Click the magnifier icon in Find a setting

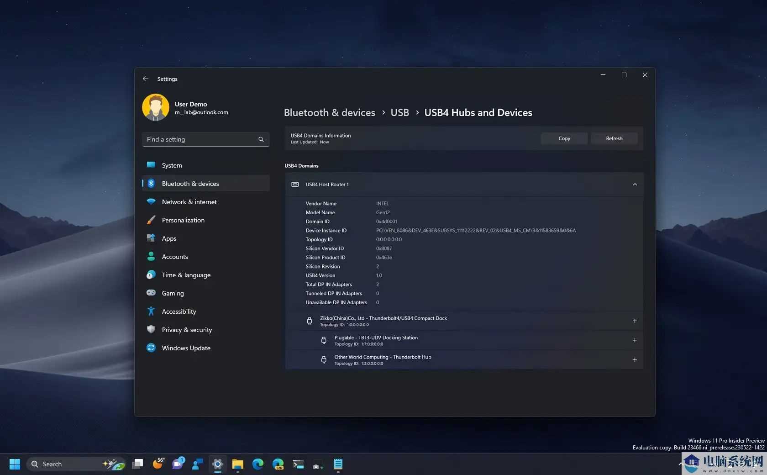pos(261,139)
